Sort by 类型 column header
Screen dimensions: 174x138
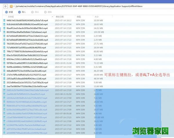coord(78,17)
